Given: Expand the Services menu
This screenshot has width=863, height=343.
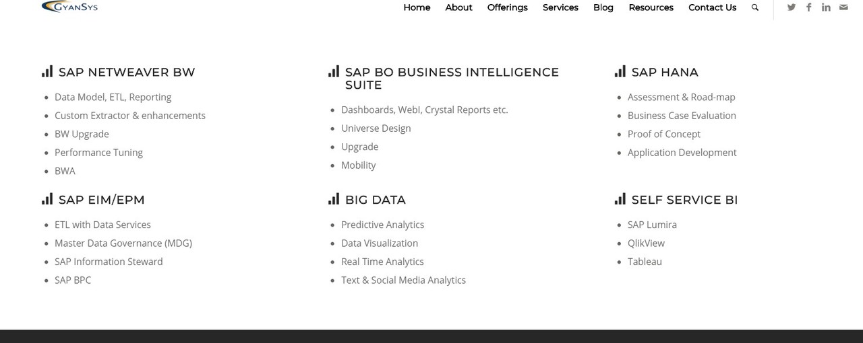Looking at the screenshot, I should point(560,7).
